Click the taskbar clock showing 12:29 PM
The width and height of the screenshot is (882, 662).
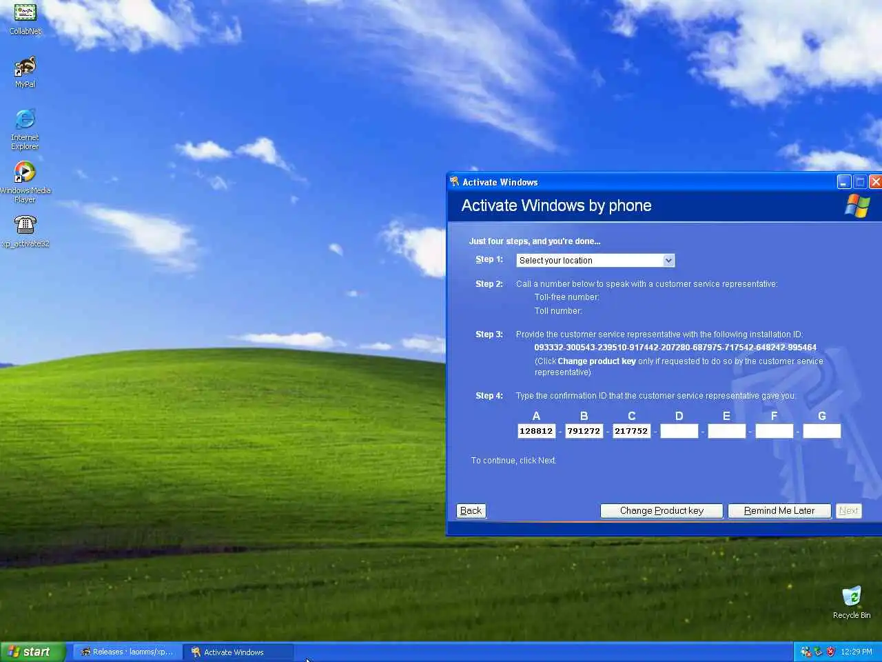click(x=857, y=652)
